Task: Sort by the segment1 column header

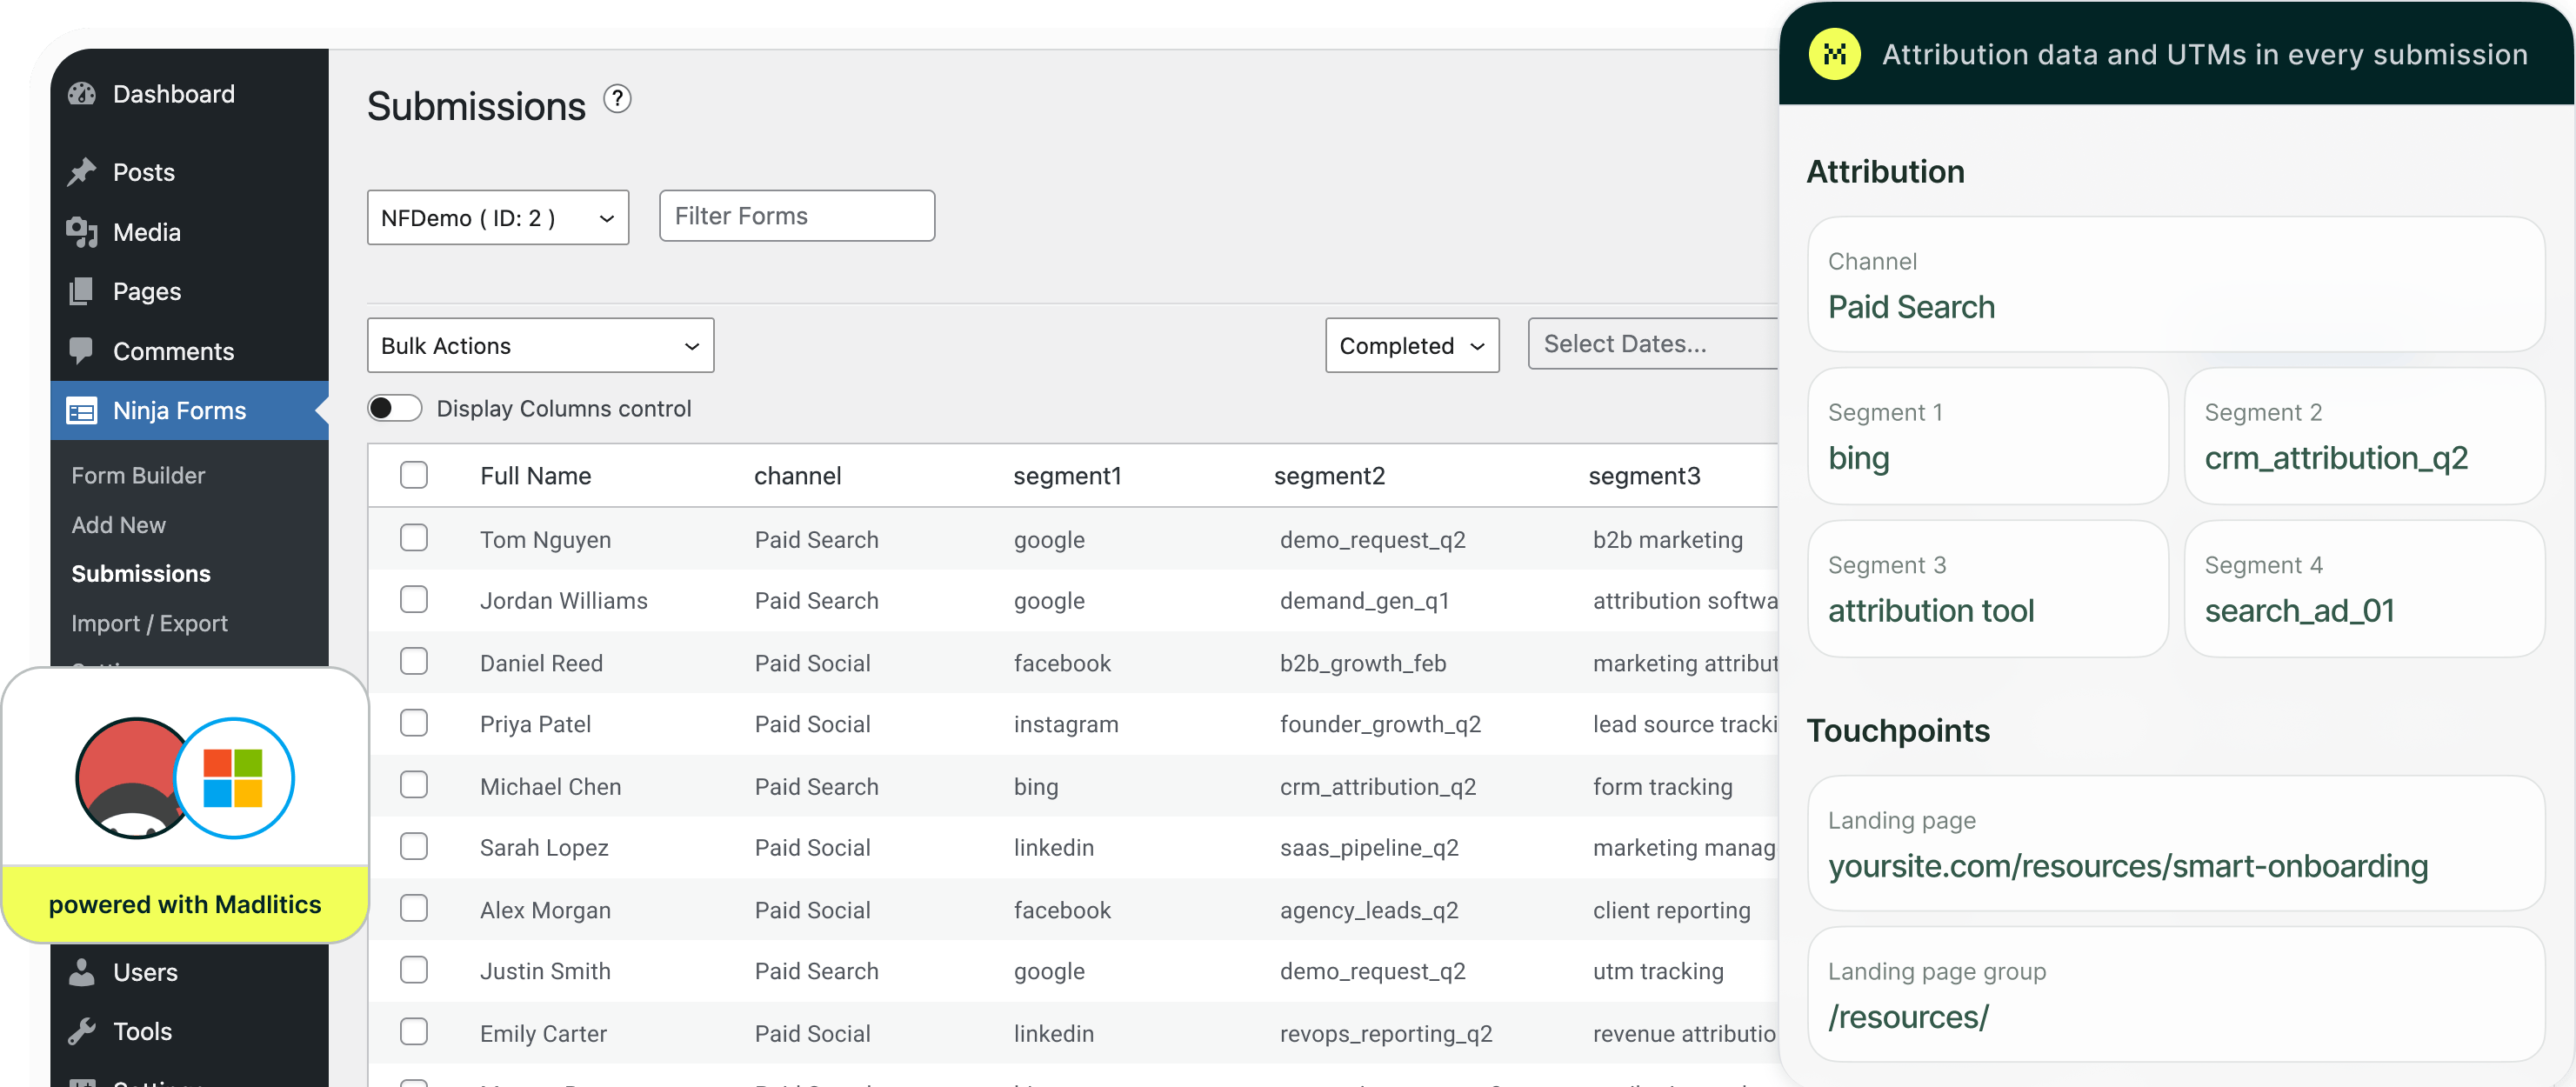Action: click(1067, 476)
